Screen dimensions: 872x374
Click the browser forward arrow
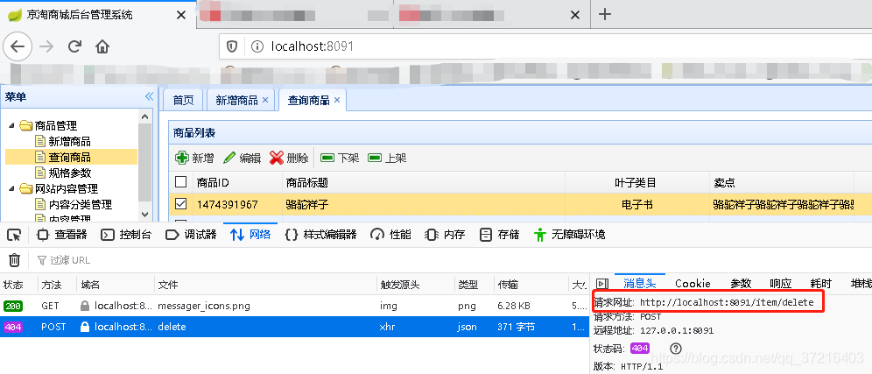(x=46, y=46)
